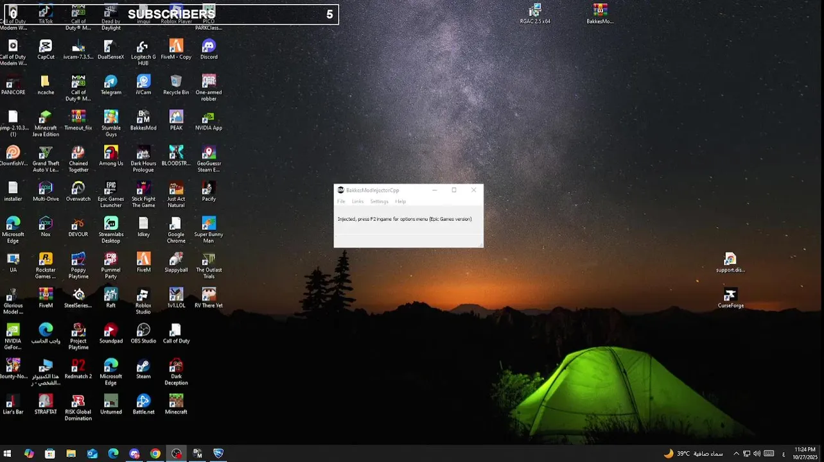Show hidden system tray icons

(x=736, y=454)
